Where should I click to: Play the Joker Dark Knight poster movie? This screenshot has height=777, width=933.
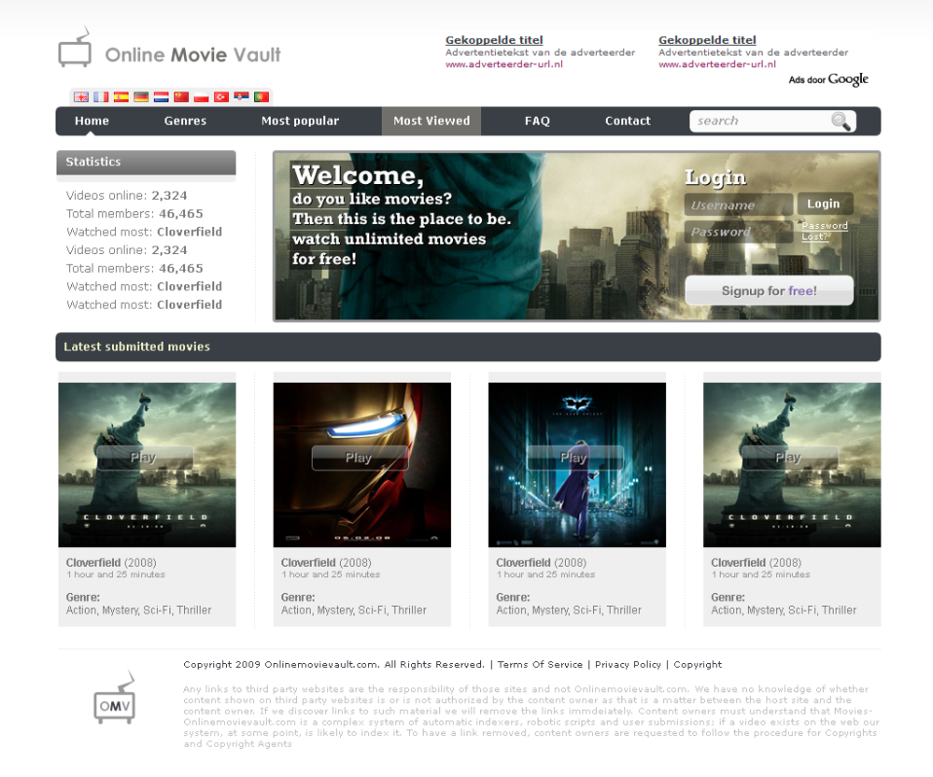point(575,458)
